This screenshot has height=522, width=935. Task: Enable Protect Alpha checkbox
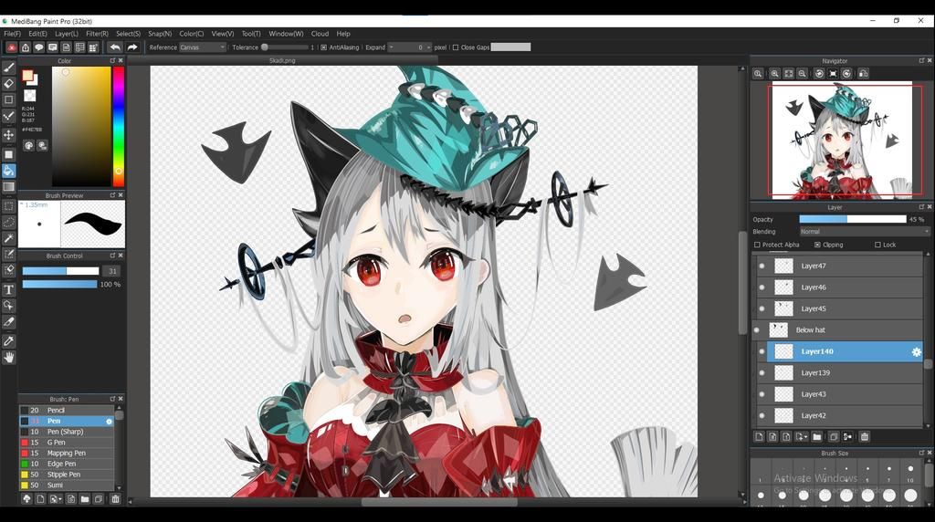click(x=757, y=245)
